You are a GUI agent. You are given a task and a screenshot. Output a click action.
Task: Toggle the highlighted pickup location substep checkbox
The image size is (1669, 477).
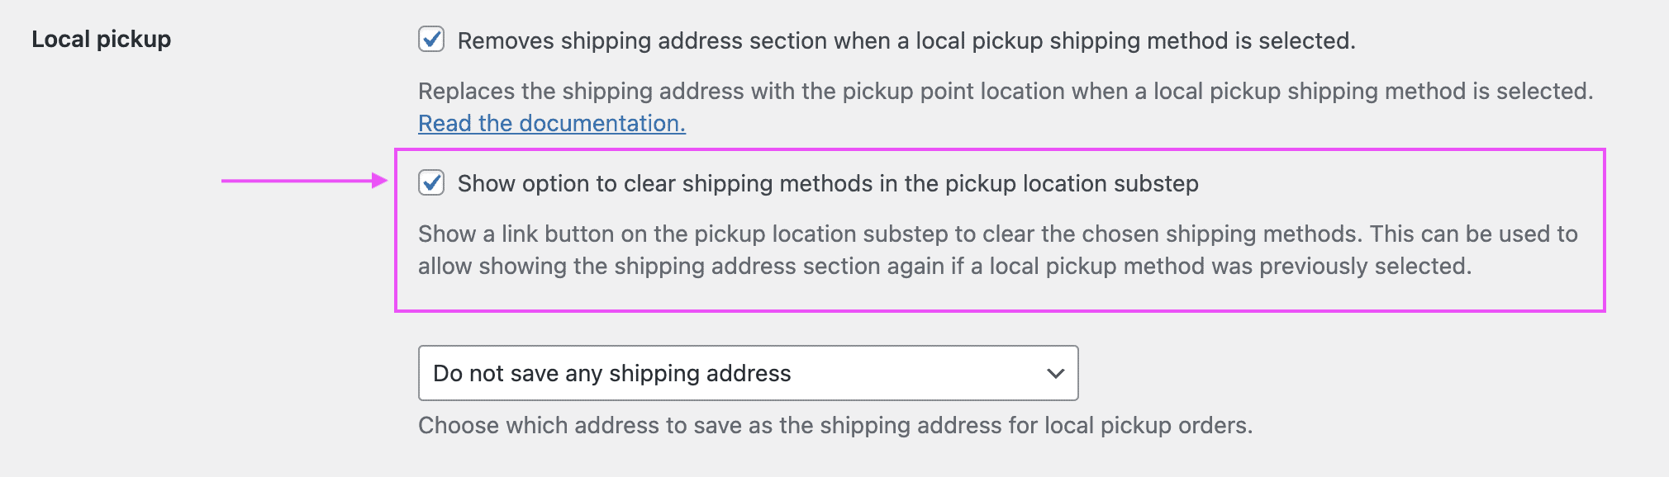point(433,183)
